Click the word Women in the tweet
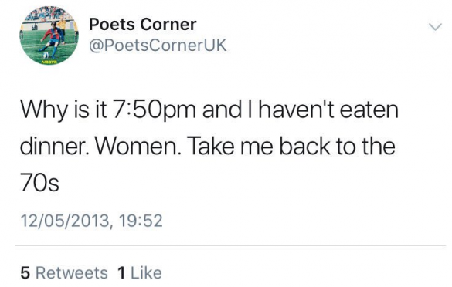This screenshot has height=287, width=452. (x=138, y=147)
